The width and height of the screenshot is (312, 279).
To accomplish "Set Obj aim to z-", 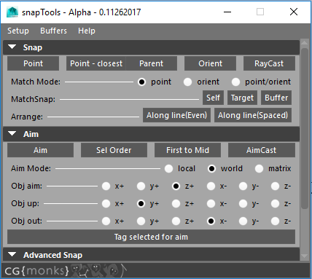I will click(275, 186).
